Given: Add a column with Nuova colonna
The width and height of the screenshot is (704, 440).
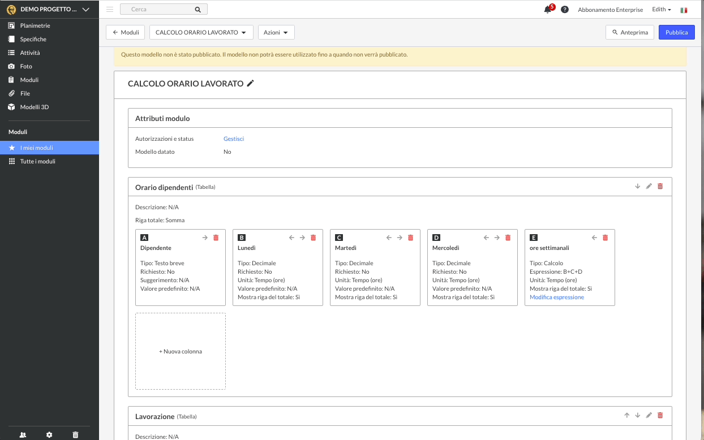Looking at the screenshot, I should pos(181,351).
